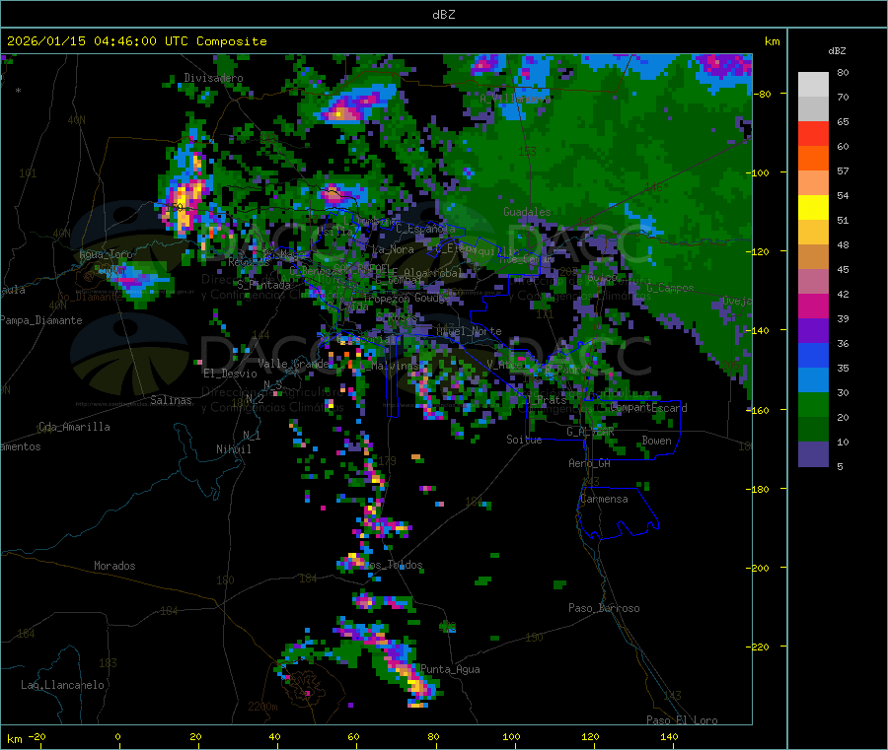Screen dimensions: 888x750
Task: Click the brown 45-48 dBZ legend swatch
Action: pos(813,257)
